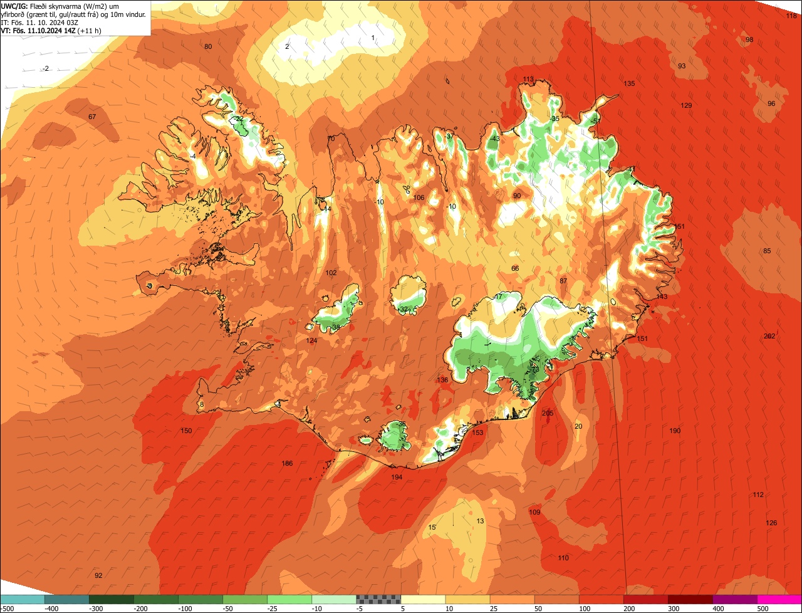This screenshot has height=613, width=802.
Task: Click the map value 190 in the southeast sea
Action: tap(675, 431)
